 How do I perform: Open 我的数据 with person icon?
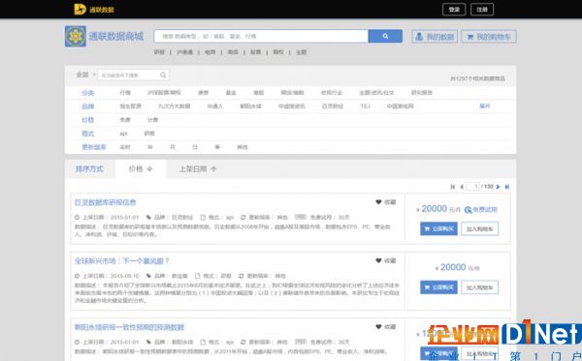435,36
